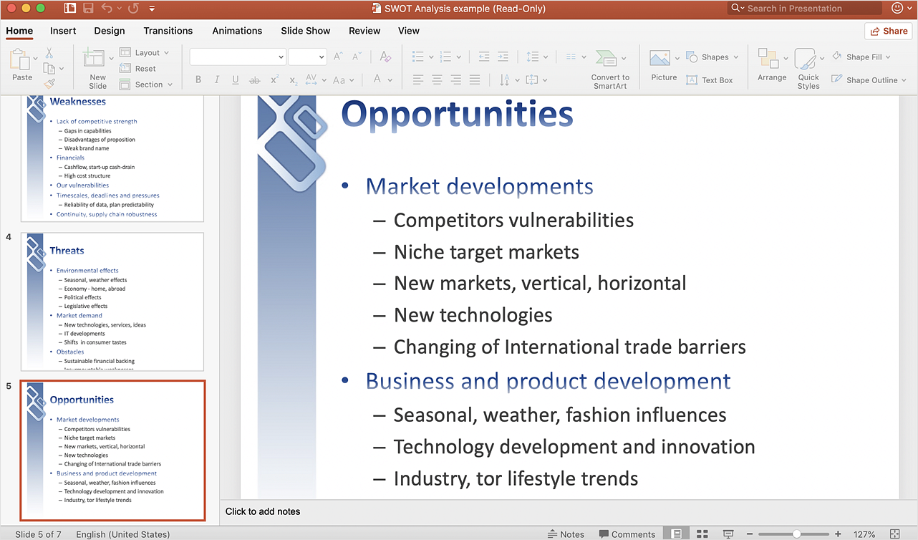Viewport: 918px width, 540px height.
Task: Switch to the Slide Show tab
Action: pyautogui.click(x=305, y=31)
